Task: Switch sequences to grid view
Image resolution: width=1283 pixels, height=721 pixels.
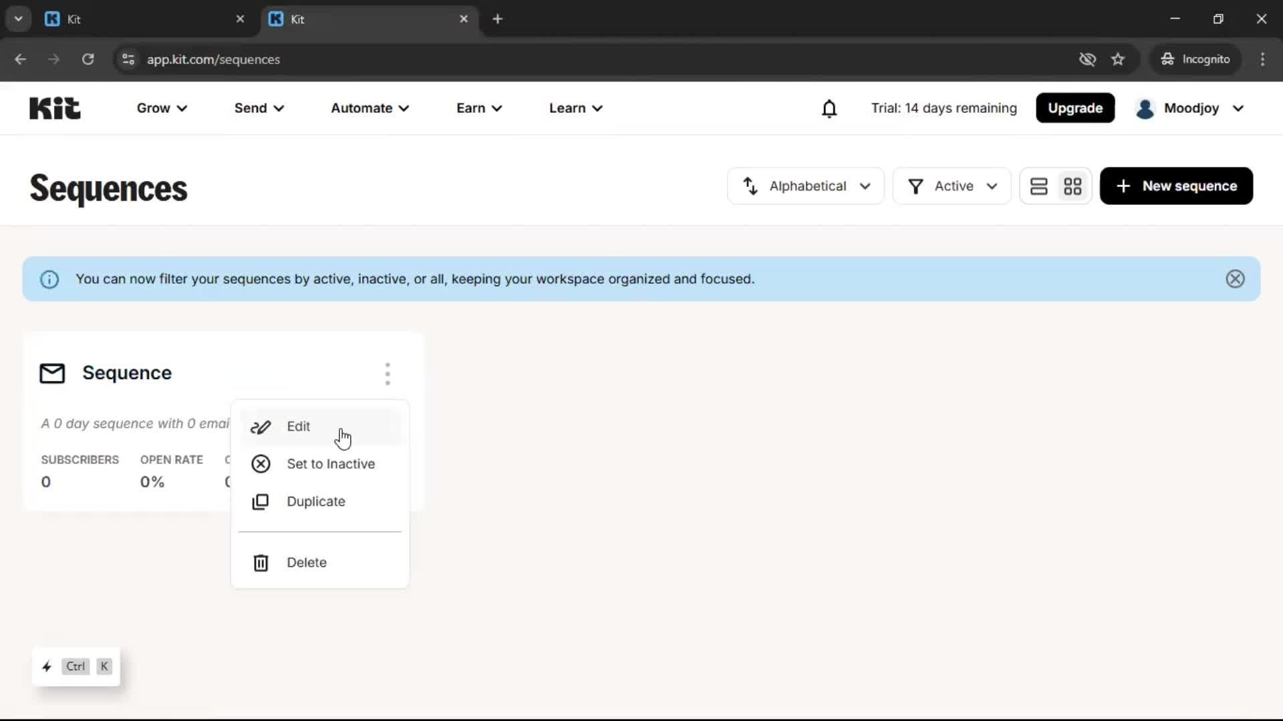Action: (x=1073, y=186)
